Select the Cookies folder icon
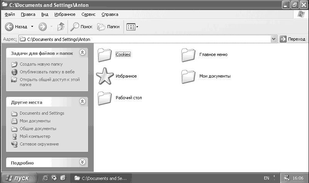Screen dimensions: 309x183 [x=105, y=55]
